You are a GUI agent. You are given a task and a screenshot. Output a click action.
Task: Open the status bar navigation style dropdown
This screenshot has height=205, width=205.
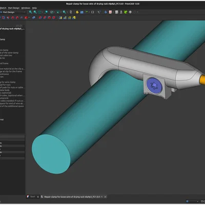pos(192,201)
